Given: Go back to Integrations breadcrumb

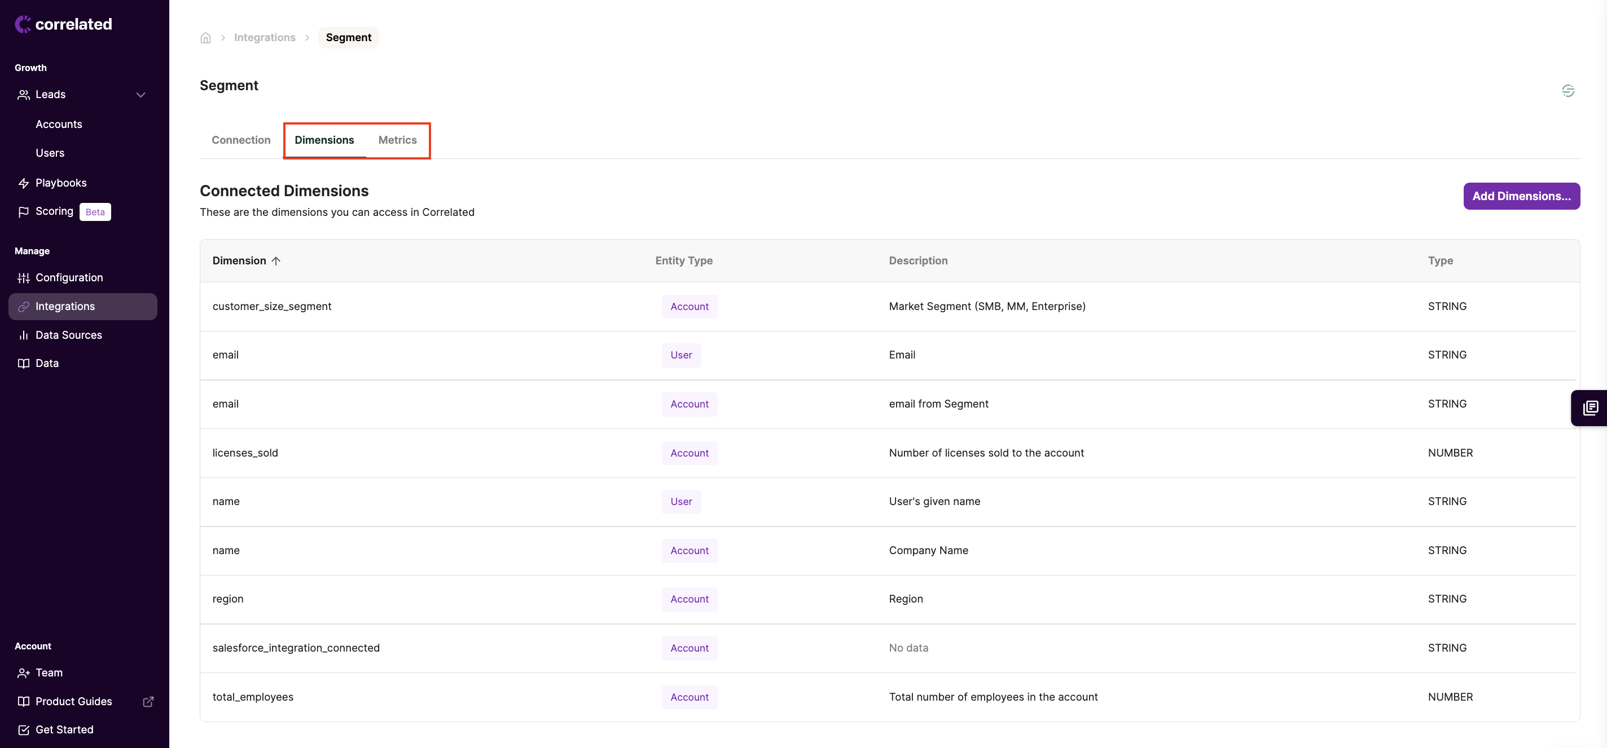Looking at the screenshot, I should tap(265, 37).
